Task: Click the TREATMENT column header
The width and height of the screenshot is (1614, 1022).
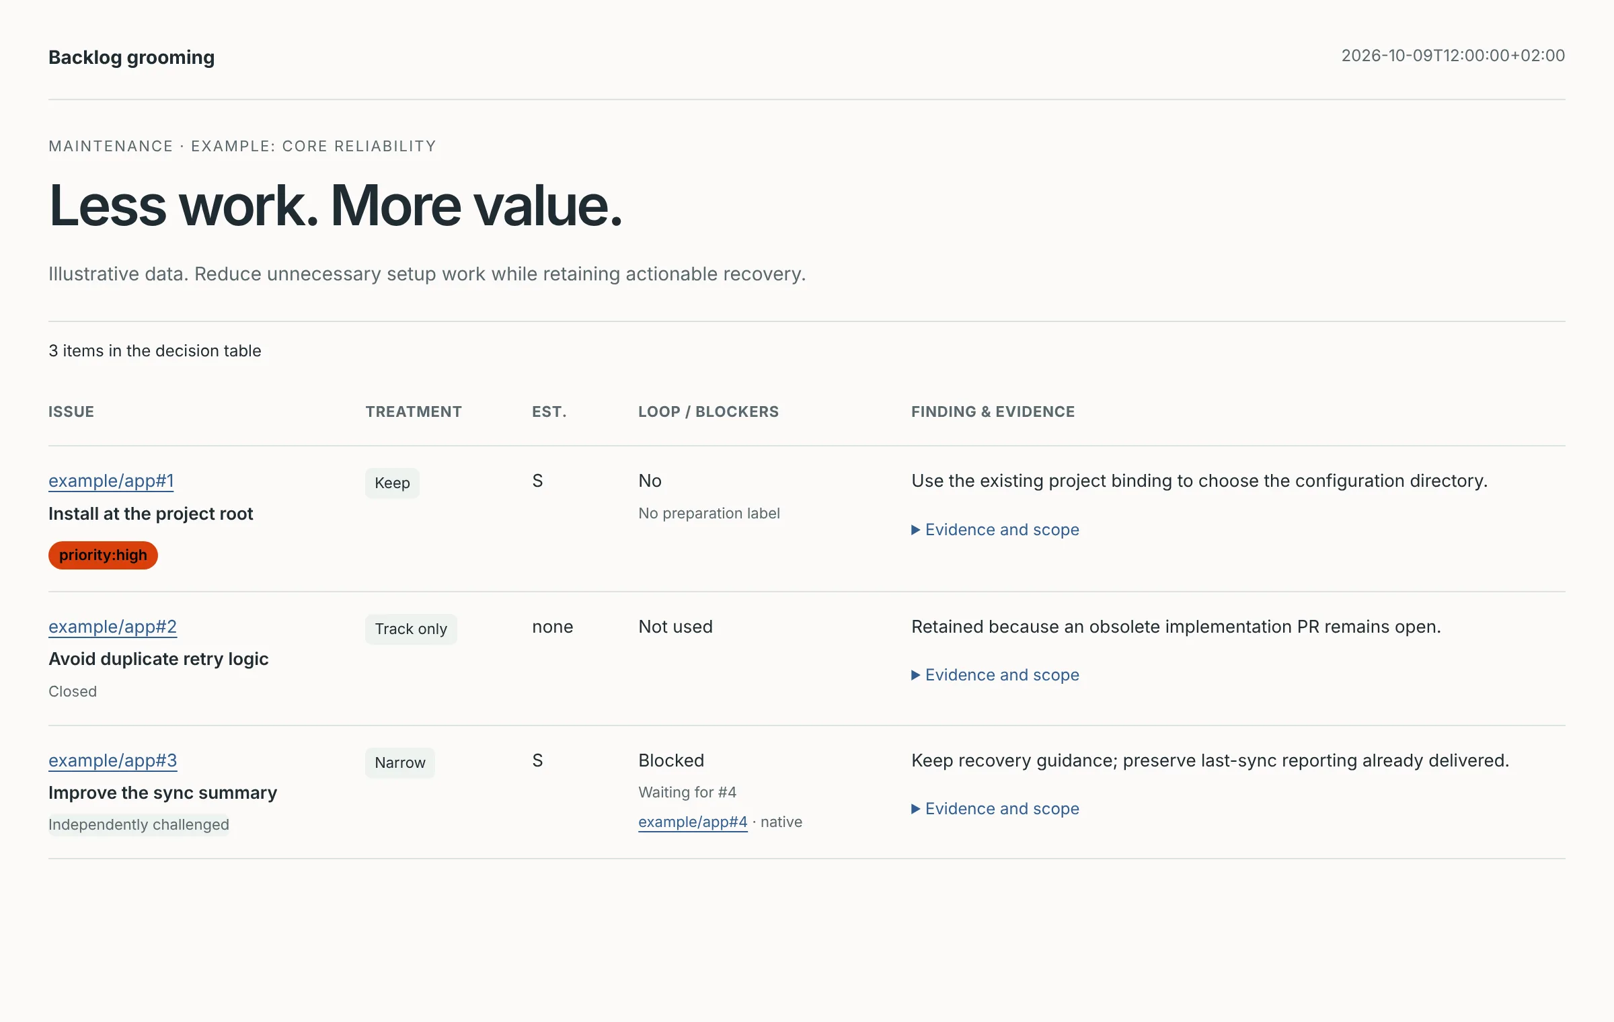Action: pos(414,411)
